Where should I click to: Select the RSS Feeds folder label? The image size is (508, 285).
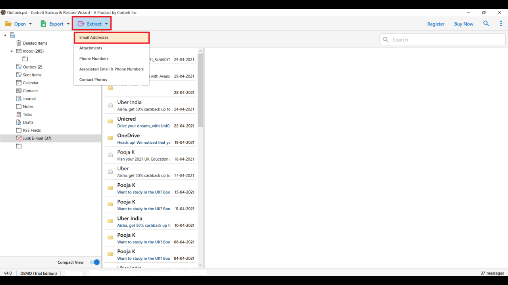tap(32, 130)
